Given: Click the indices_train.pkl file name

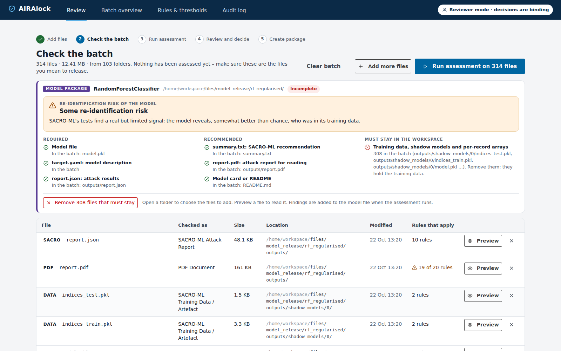Looking at the screenshot, I should 87,324.
